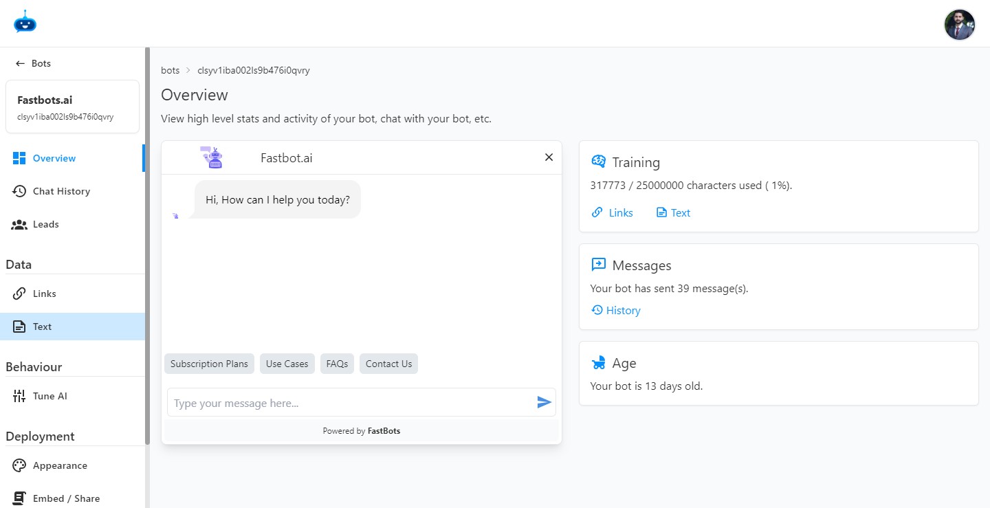990x508 pixels.
Task: Select Text under Data in sidebar
Action: 72,327
